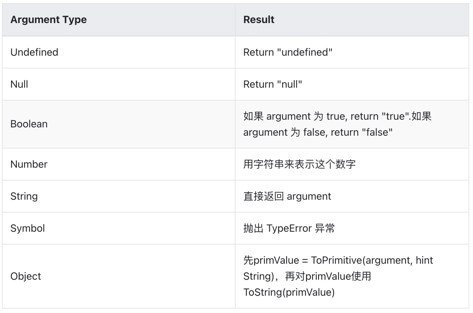Select the Object argument type cell

click(26, 276)
